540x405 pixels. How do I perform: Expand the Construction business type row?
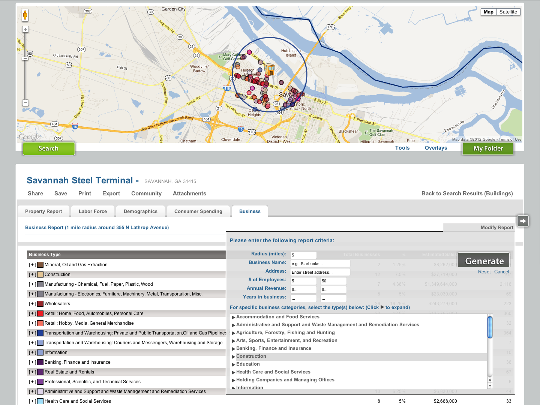pos(32,274)
